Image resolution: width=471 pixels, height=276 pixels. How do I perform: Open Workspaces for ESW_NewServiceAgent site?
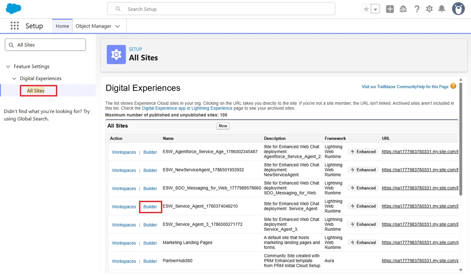pyautogui.click(x=124, y=170)
